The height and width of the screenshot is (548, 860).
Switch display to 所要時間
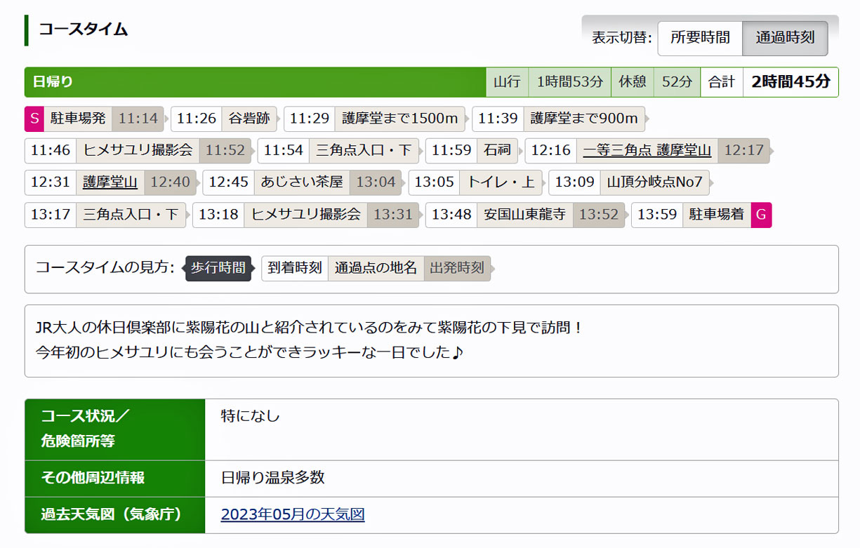[x=699, y=38]
